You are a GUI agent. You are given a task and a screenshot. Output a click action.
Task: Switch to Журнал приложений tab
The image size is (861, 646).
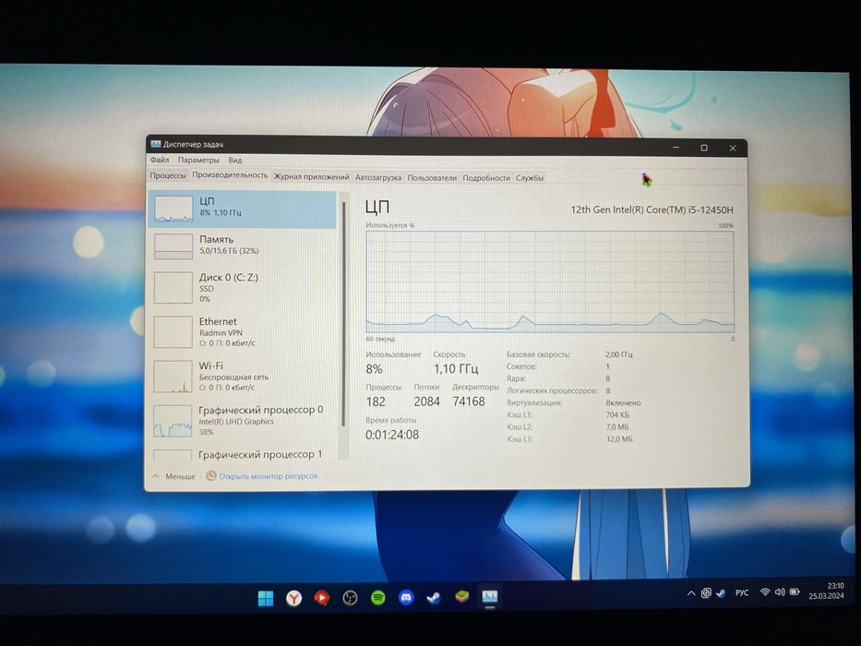click(311, 177)
